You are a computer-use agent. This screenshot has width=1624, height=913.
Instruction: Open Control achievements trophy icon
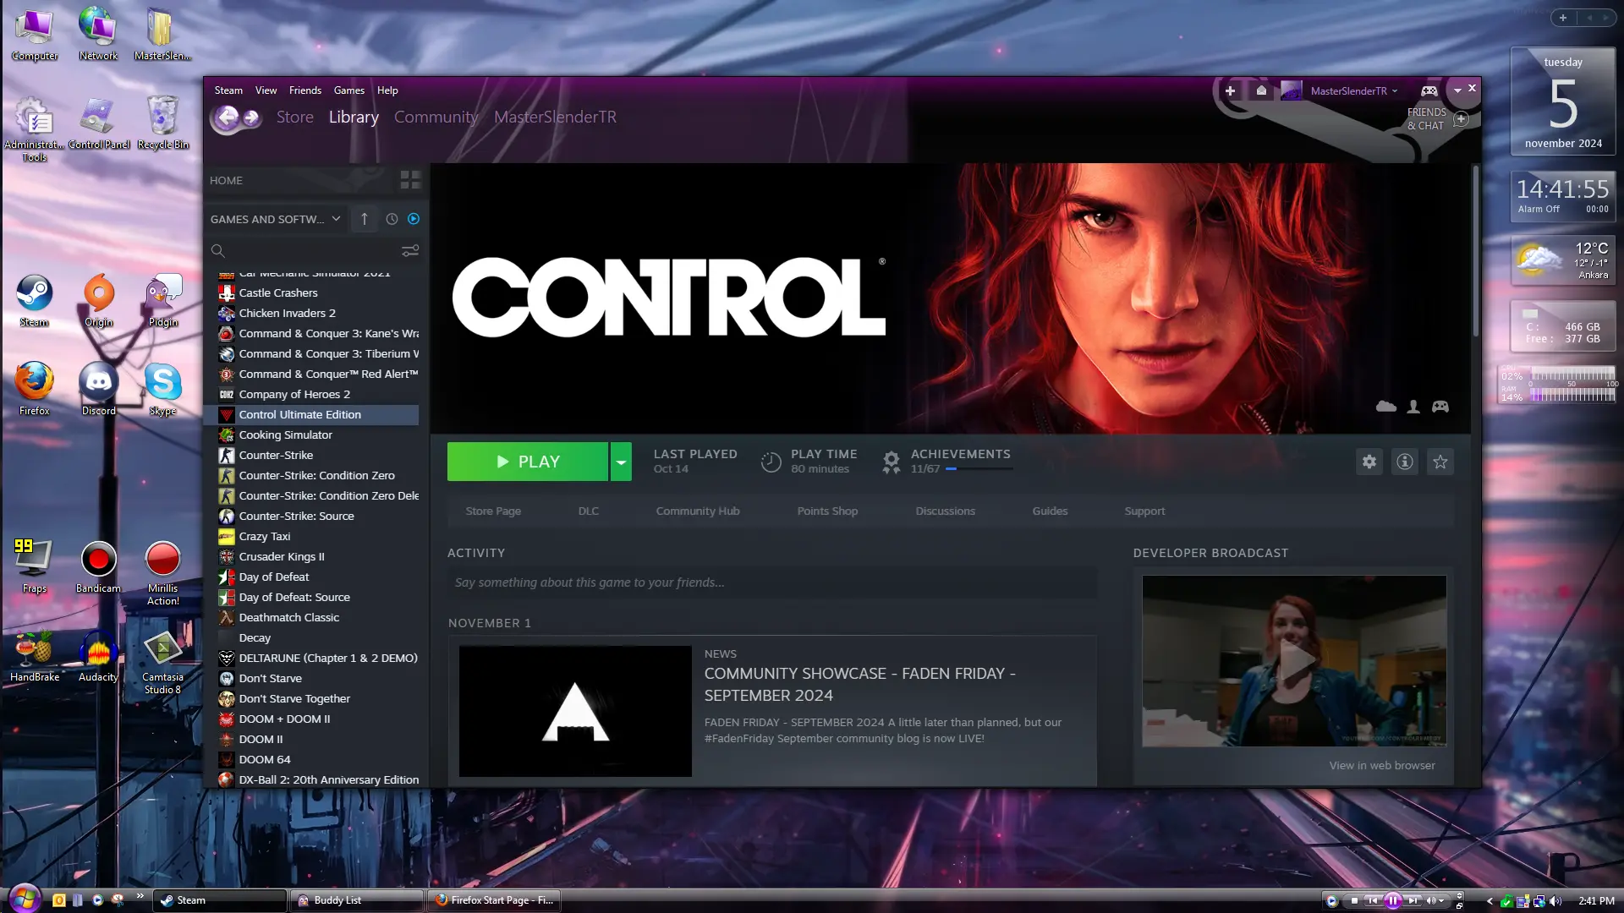(891, 462)
